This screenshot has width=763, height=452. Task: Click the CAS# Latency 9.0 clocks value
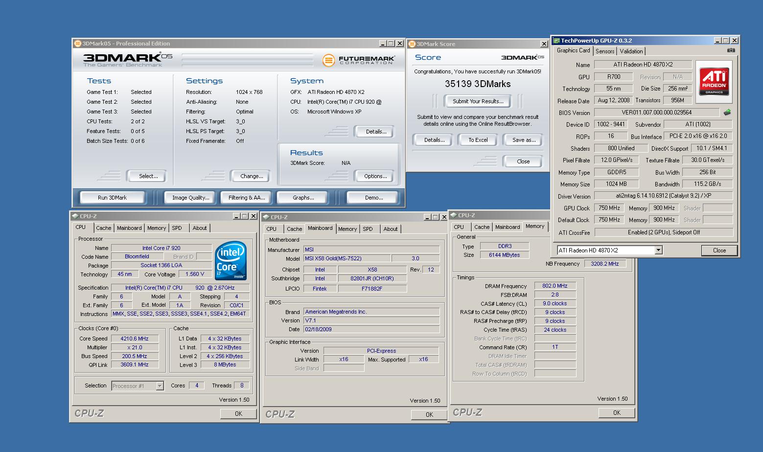tap(555, 303)
